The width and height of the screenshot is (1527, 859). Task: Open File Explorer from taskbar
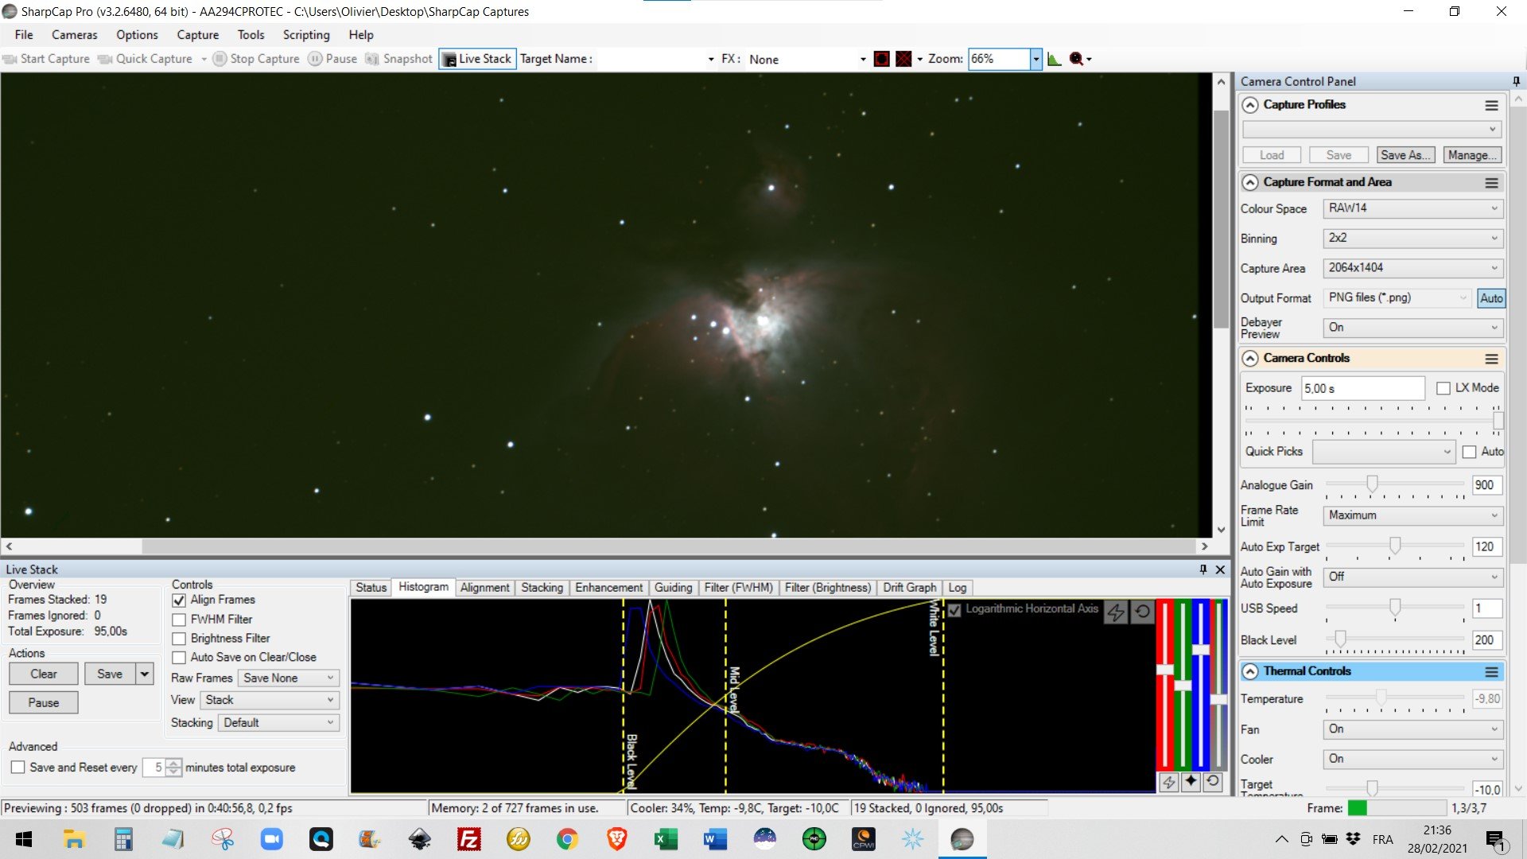pyautogui.click(x=74, y=839)
